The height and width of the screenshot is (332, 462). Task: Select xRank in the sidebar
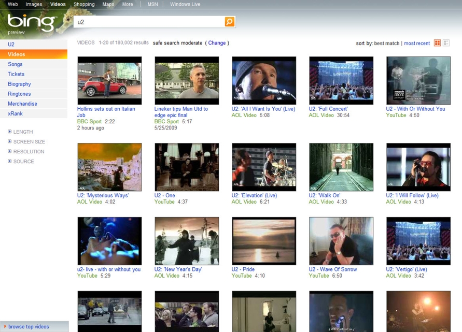point(34,113)
